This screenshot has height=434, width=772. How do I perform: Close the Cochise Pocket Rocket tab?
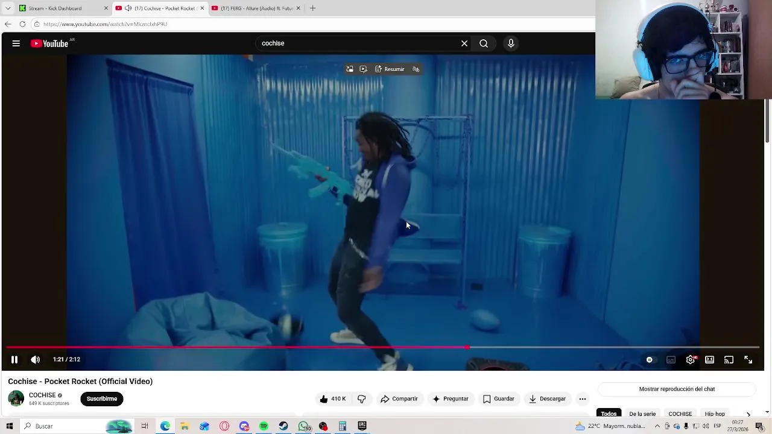coord(202,8)
